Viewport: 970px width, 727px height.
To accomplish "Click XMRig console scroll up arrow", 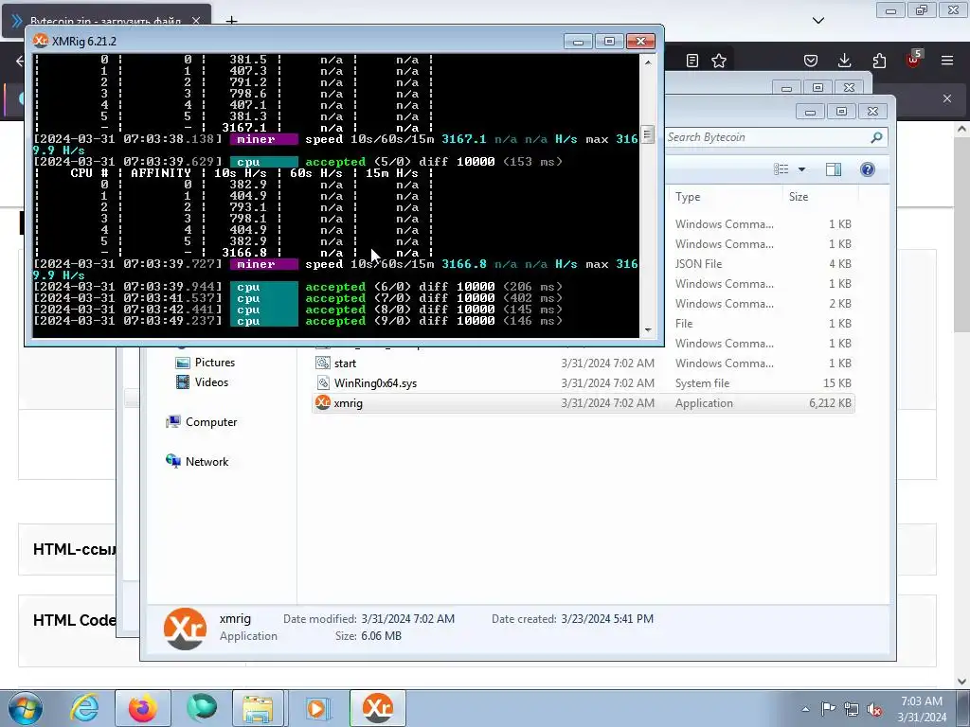I will (x=648, y=62).
